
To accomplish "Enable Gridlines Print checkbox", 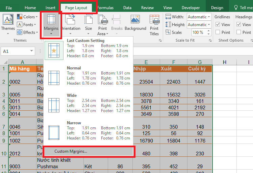I will click(x=218, y=32).
